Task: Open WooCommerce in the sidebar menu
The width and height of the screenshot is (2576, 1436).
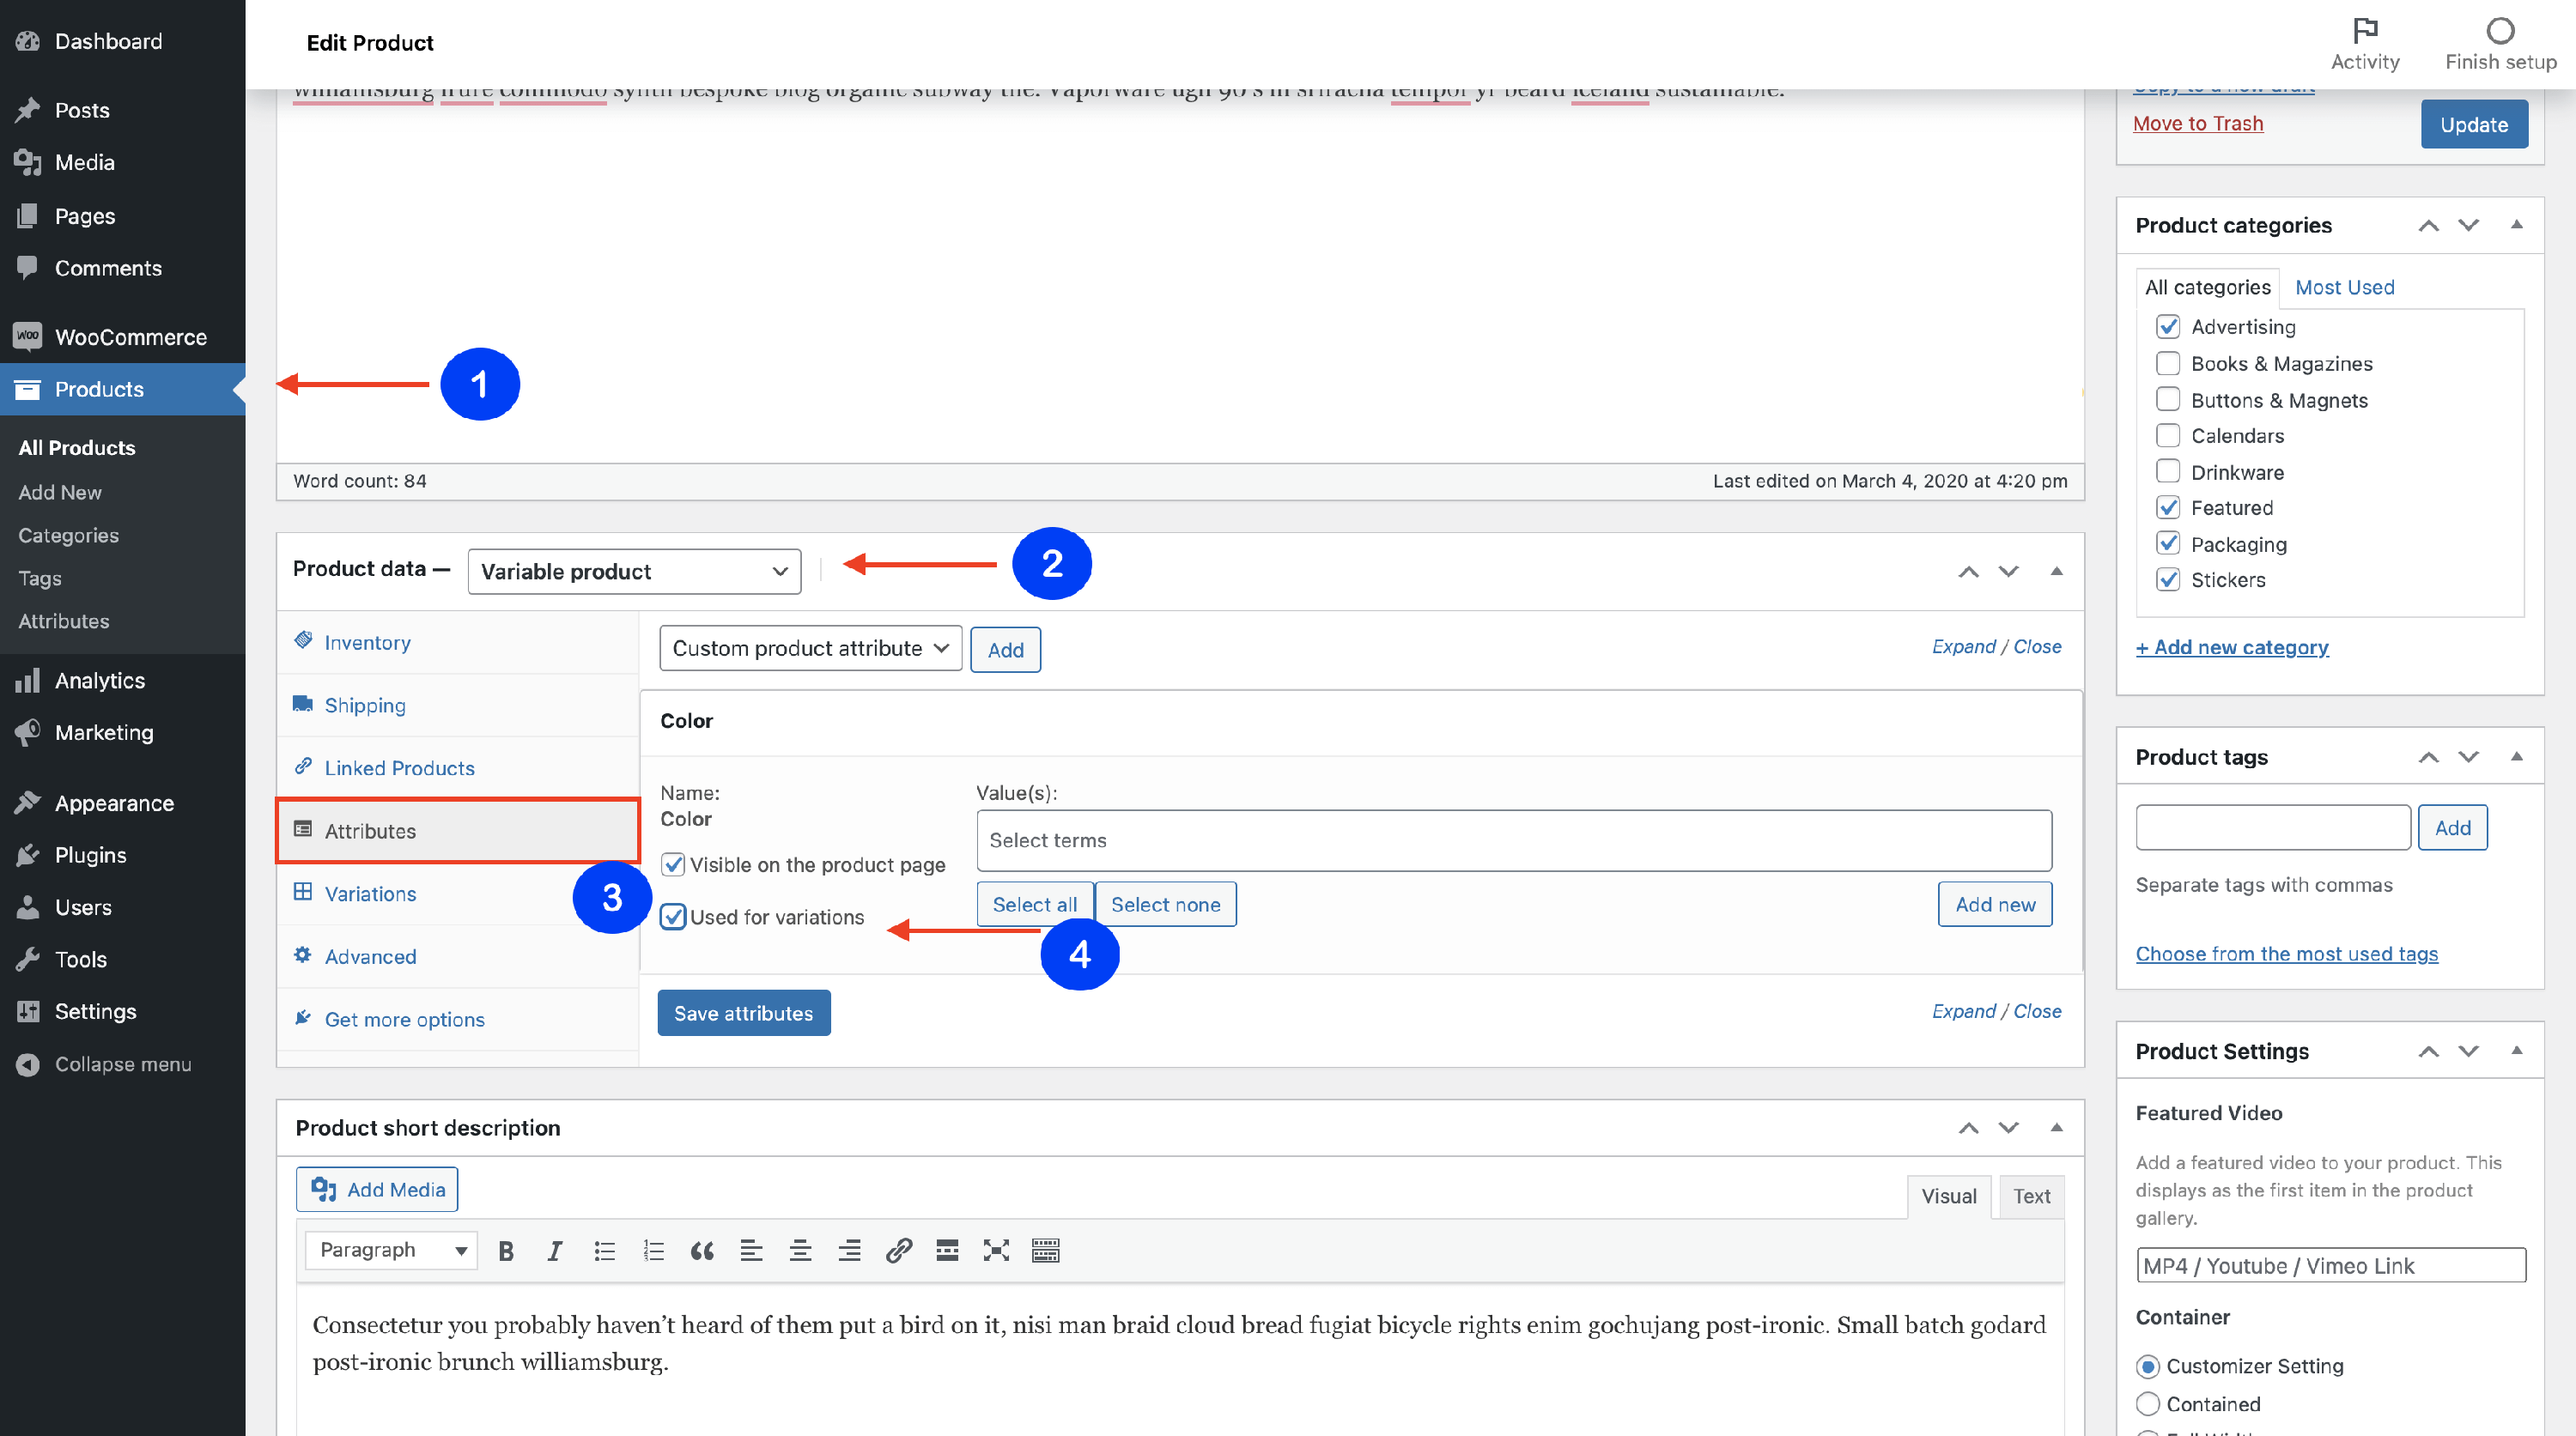Action: point(130,336)
